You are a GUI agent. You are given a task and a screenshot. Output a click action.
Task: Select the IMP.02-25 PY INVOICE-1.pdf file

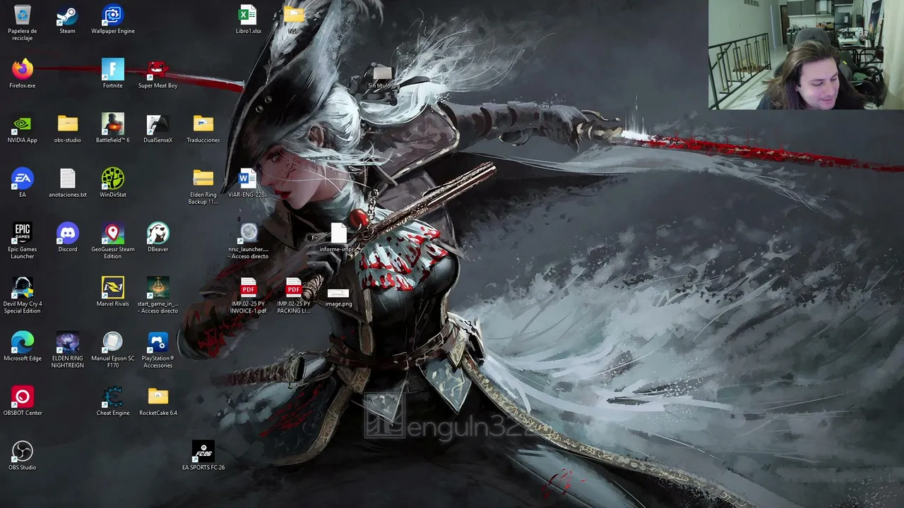coord(248,287)
